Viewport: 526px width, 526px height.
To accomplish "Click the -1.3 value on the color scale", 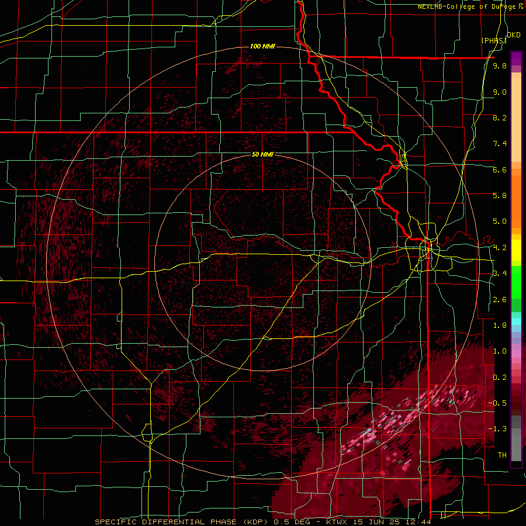I will (497, 430).
